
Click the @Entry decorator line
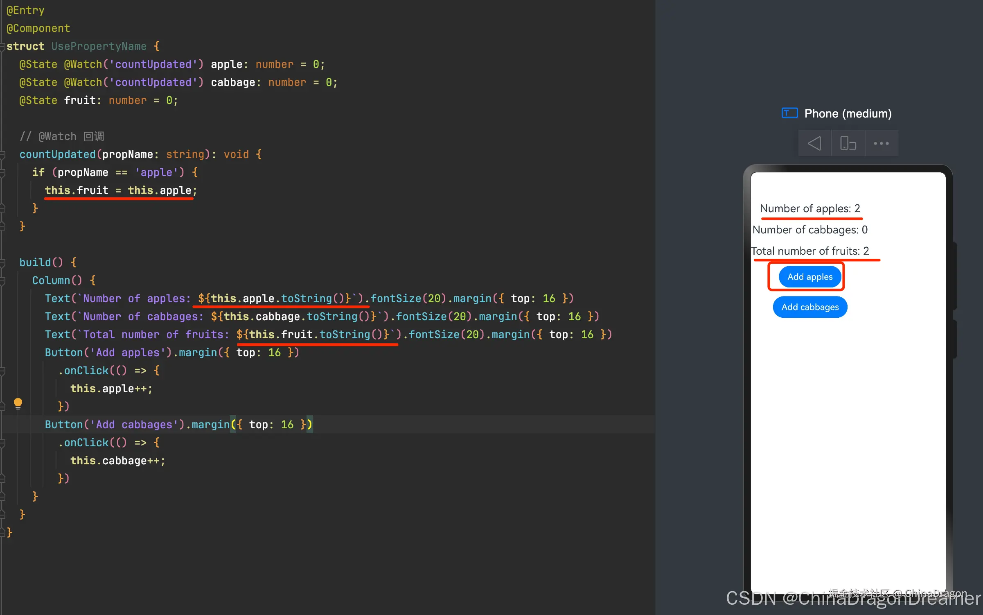coord(25,10)
